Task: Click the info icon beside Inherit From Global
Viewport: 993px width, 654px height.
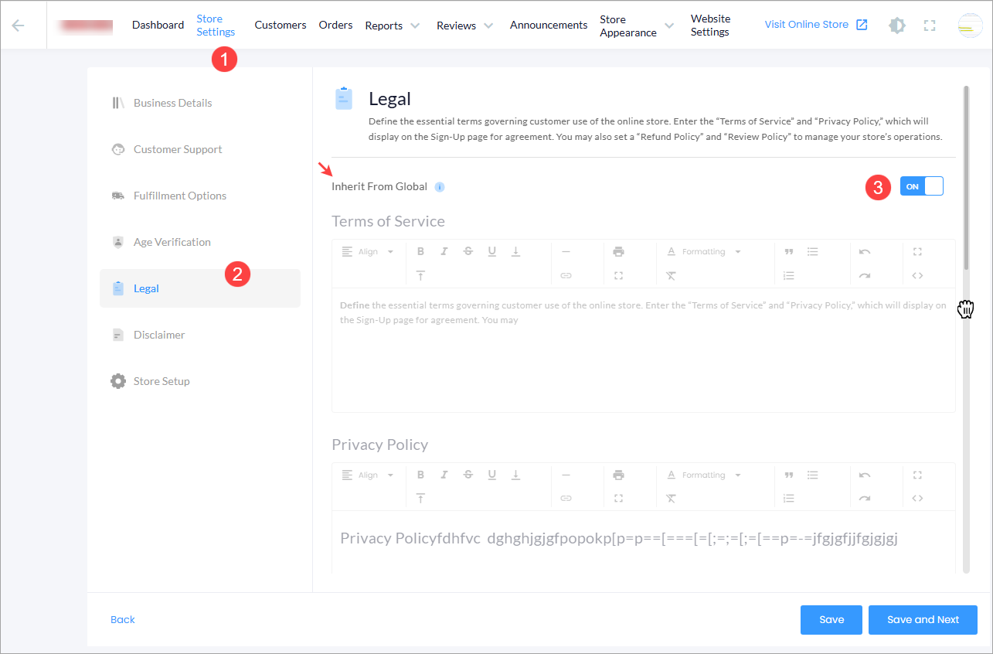Action: [440, 187]
